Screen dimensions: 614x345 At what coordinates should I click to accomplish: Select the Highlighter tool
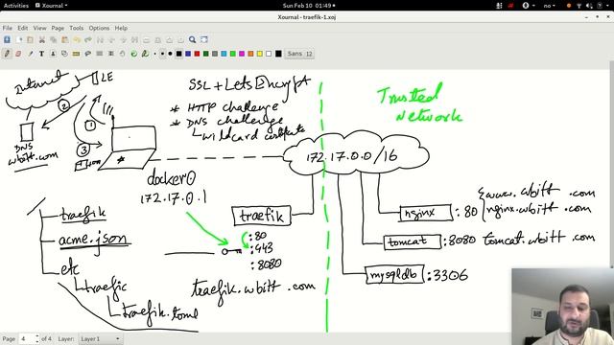coord(30,54)
